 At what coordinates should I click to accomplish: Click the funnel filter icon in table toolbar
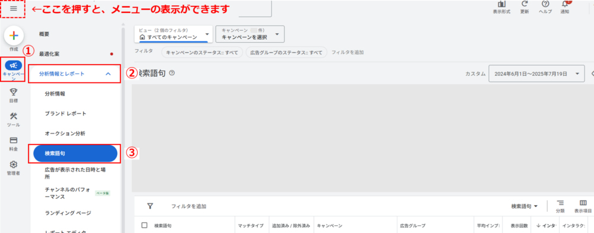pyautogui.click(x=150, y=206)
